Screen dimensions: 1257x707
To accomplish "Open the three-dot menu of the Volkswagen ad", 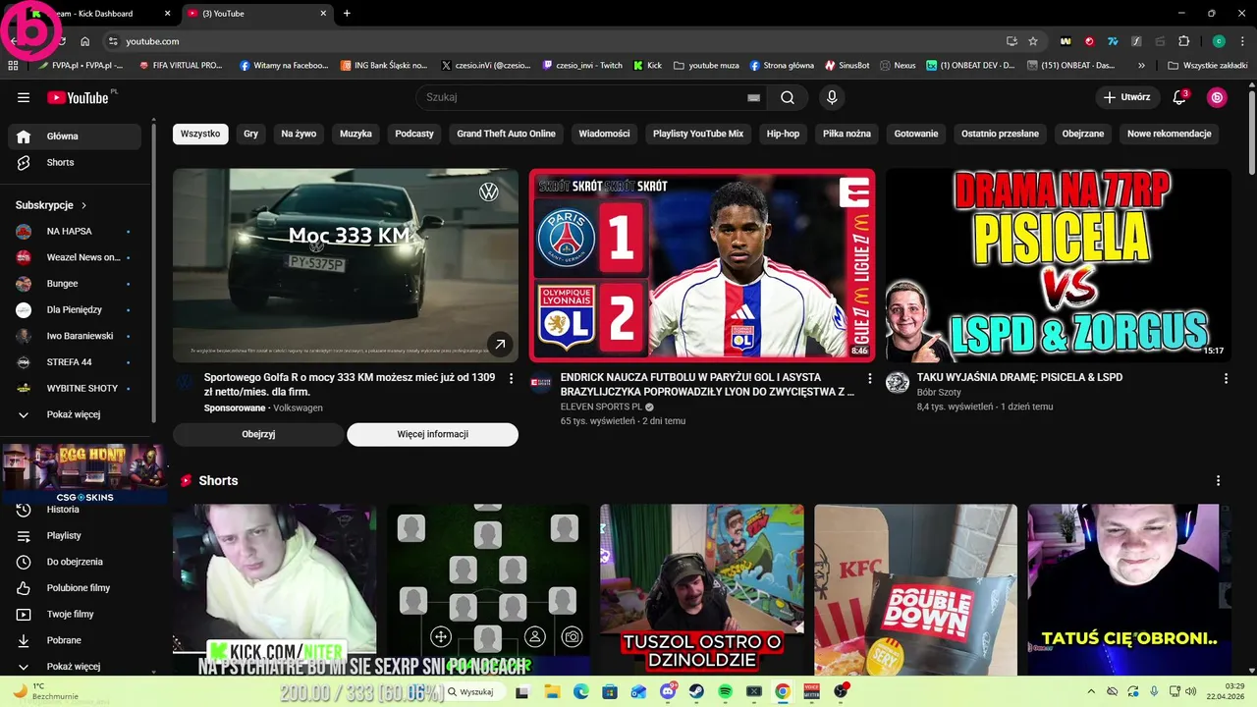I will tap(511, 378).
